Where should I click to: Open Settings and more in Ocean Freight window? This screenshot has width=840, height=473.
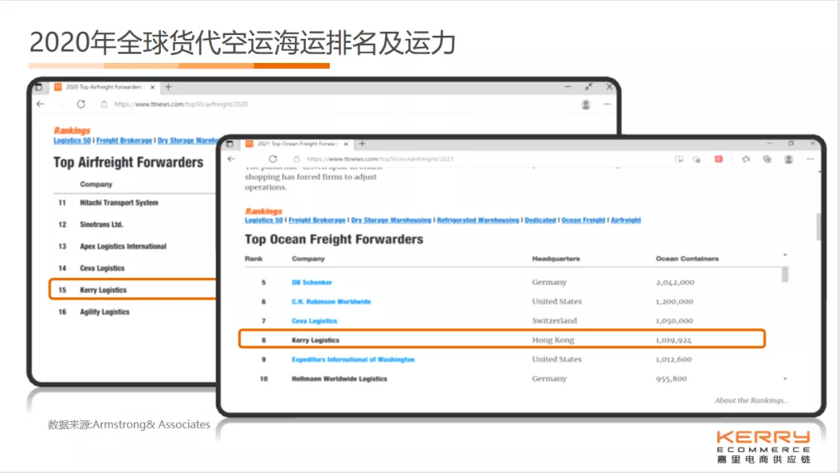pos(810,159)
